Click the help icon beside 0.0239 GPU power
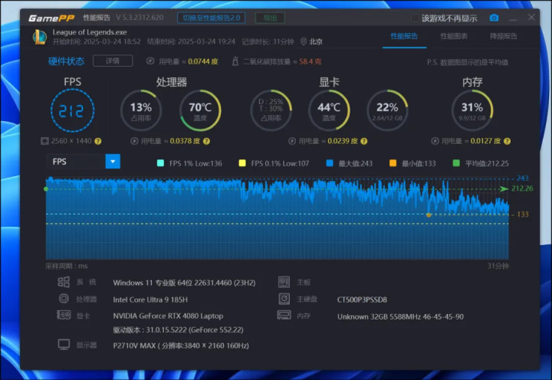This screenshot has width=552, height=380. point(364,141)
